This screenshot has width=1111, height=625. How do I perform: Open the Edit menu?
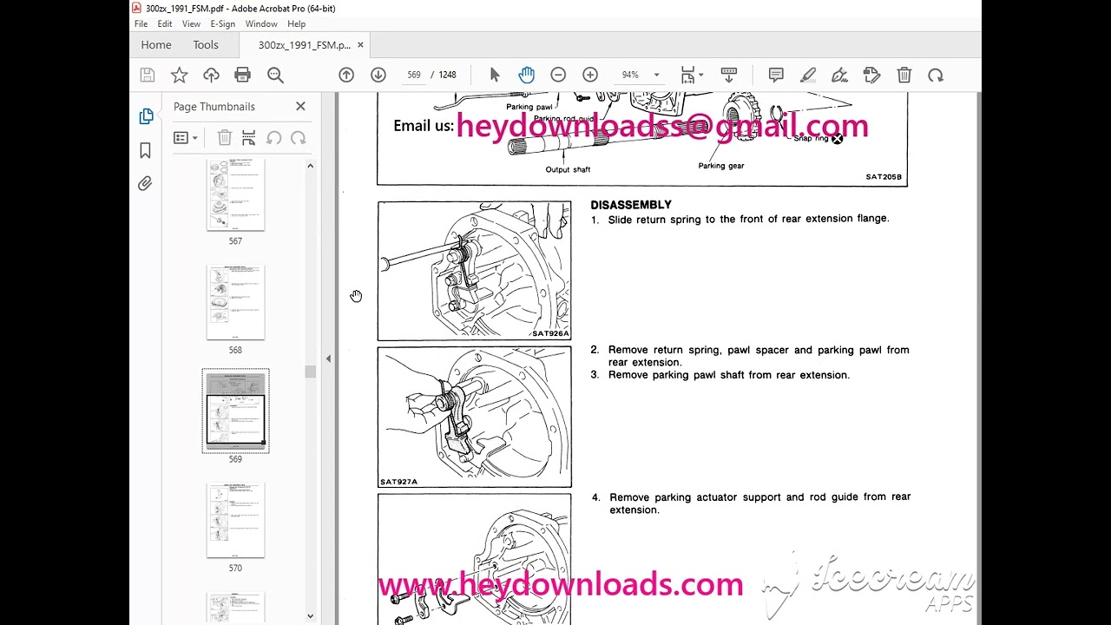point(165,24)
